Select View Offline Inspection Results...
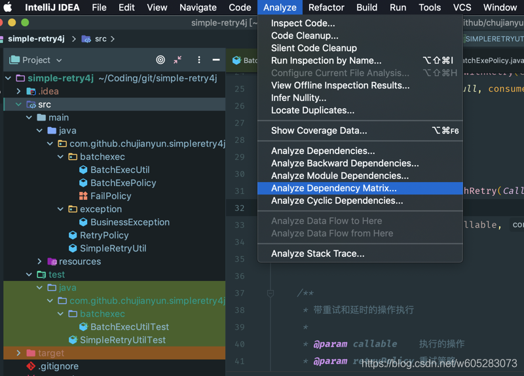The height and width of the screenshot is (376, 524). point(360,86)
